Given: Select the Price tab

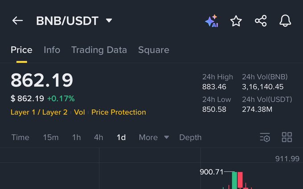Looking at the screenshot, I should click(21, 50).
